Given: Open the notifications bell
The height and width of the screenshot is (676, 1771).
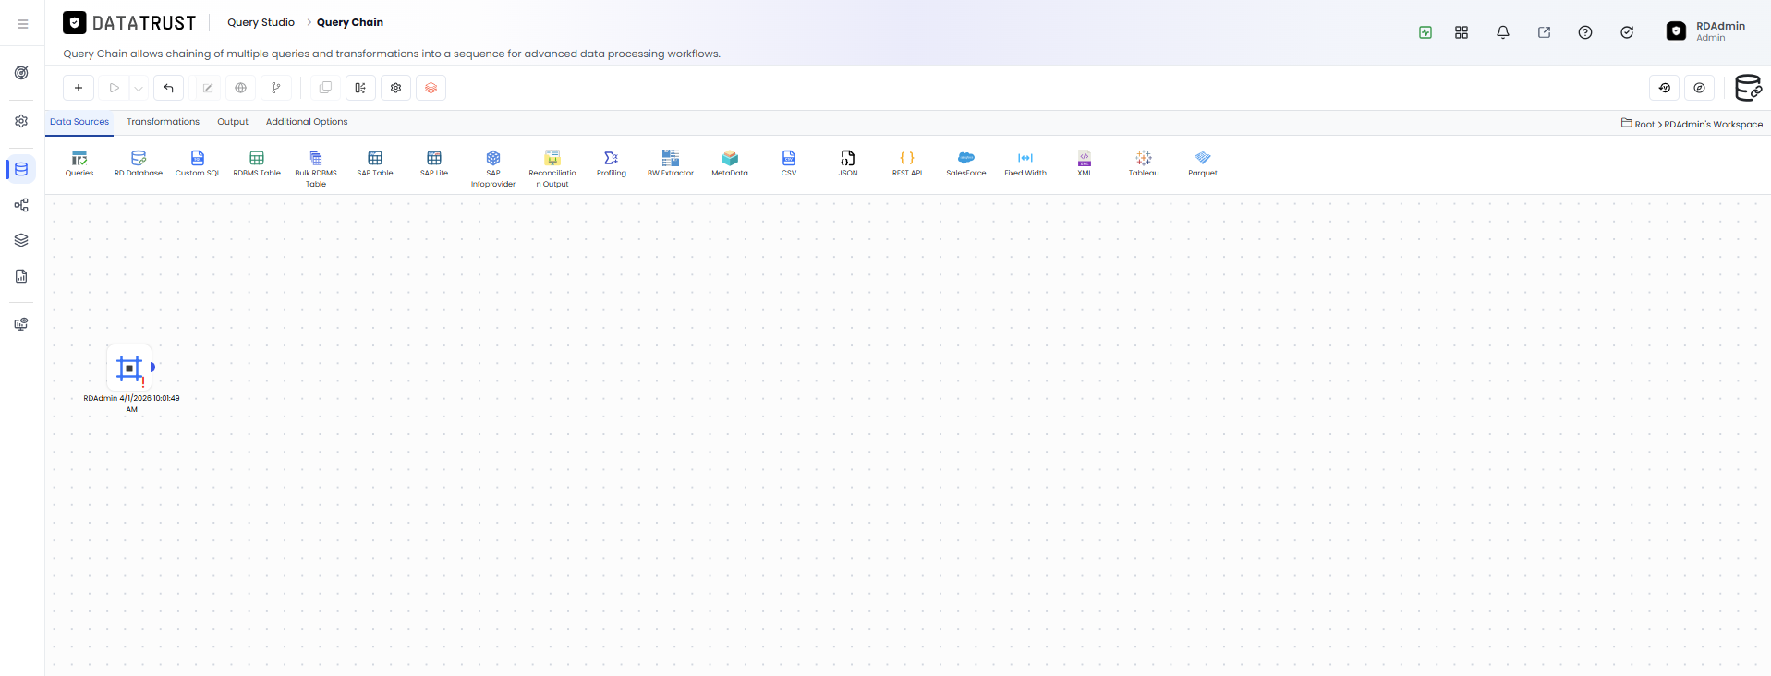Looking at the screenshot, I should pyautogui.click(x=1503, y=32).
